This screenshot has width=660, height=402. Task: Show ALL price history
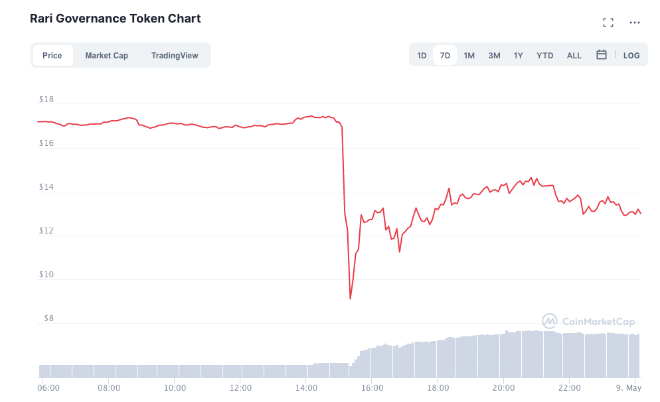[574, 56]
